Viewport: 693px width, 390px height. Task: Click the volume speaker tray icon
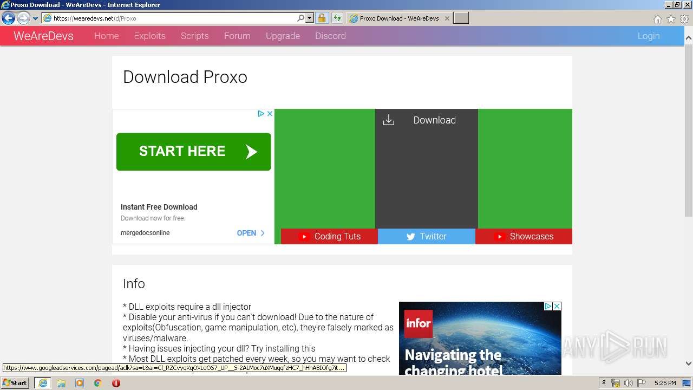click(x=628, y=383)
